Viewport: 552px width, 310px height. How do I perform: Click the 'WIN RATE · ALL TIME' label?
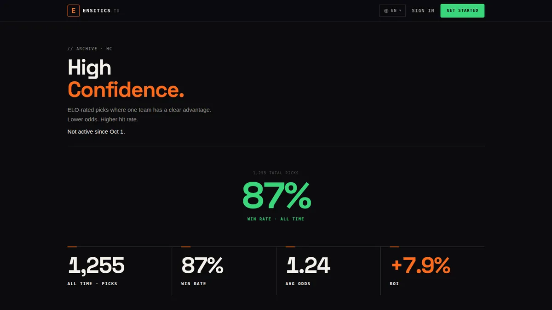(276, 219)
